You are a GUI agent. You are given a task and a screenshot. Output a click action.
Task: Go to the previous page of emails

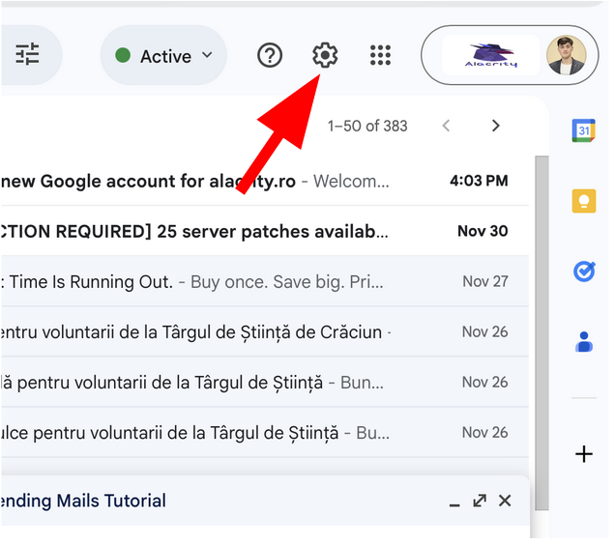tap(447, 126)
